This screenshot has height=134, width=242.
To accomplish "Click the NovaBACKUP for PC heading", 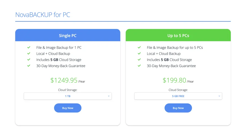I will coord(43,15).
